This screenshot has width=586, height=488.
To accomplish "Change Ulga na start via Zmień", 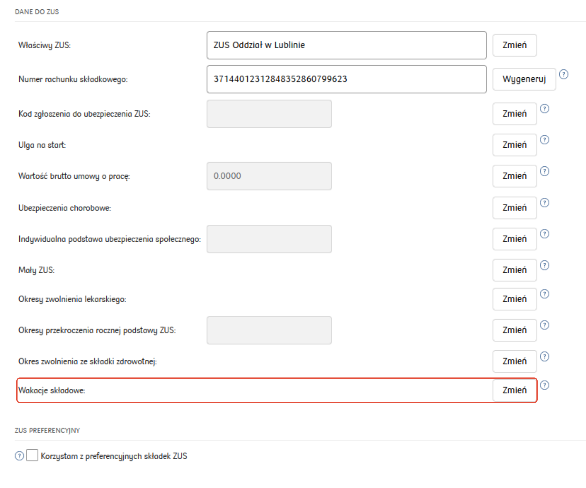I will (x=514, y=145).
